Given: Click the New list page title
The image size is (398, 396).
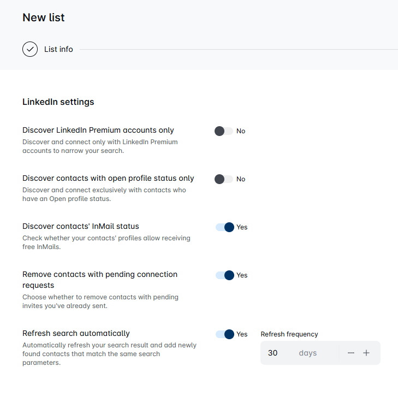Looking at the screenshot, I should (44, 17).
